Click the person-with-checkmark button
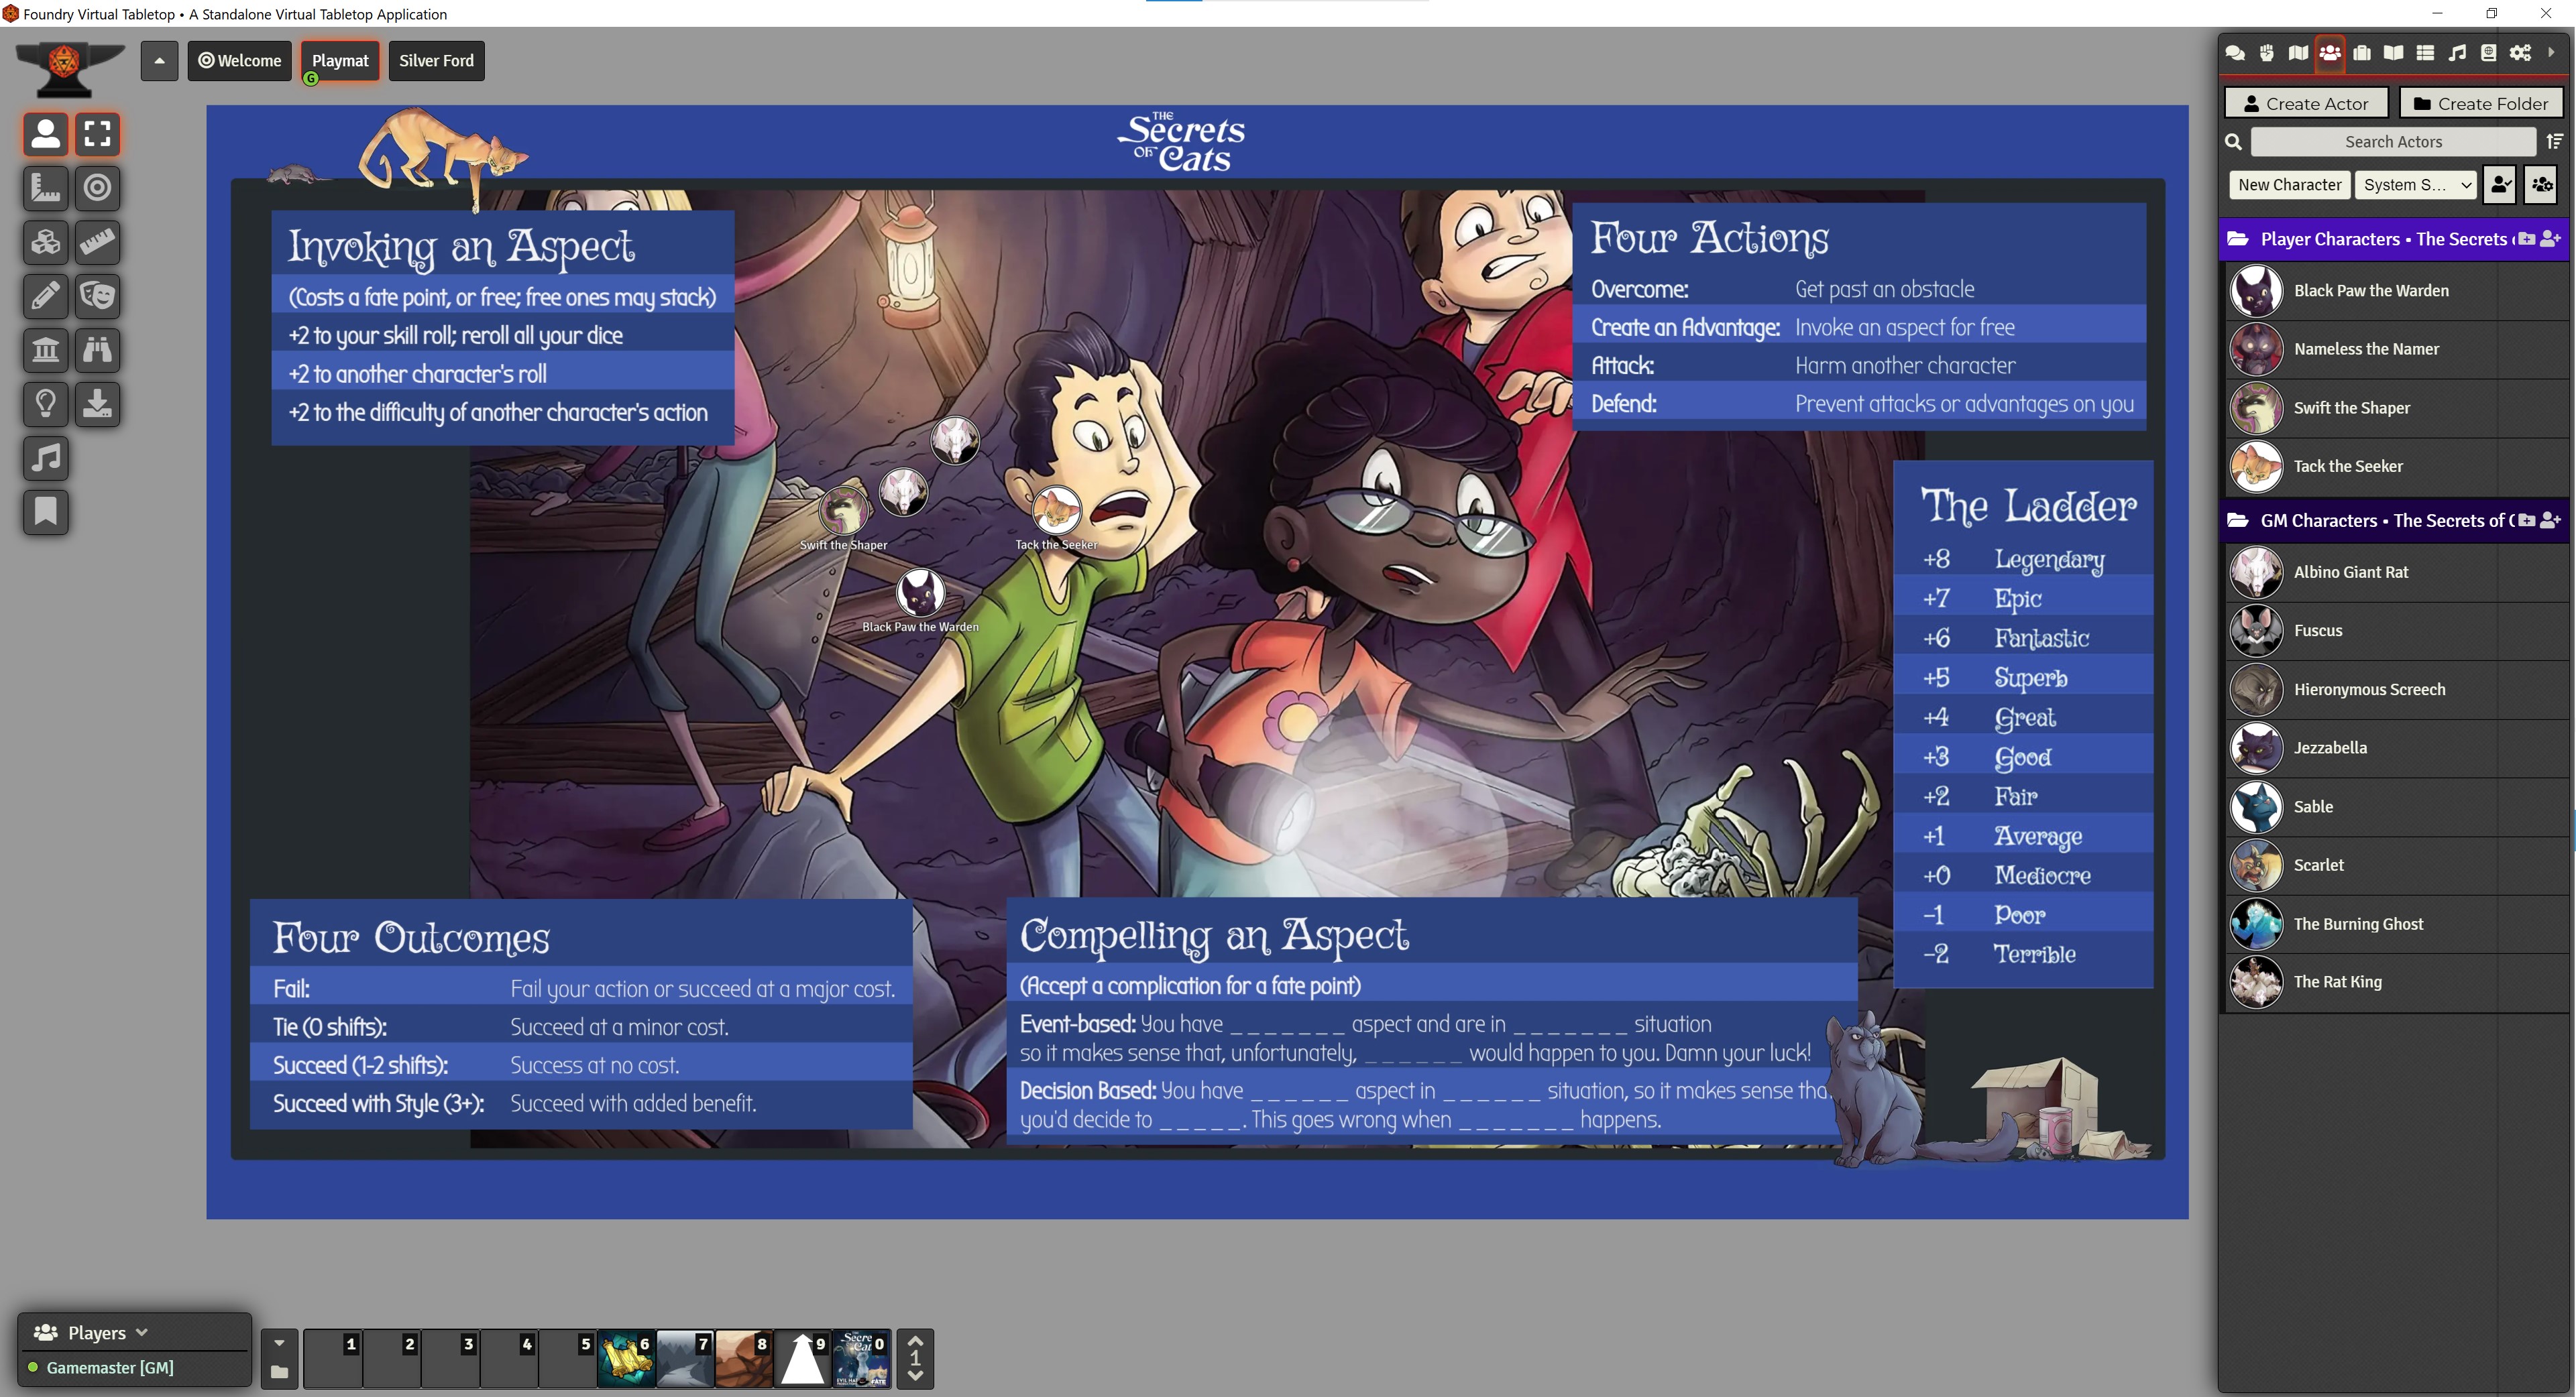Viewport: 2576px width, 1397px height. click(x=2500, y=185)
